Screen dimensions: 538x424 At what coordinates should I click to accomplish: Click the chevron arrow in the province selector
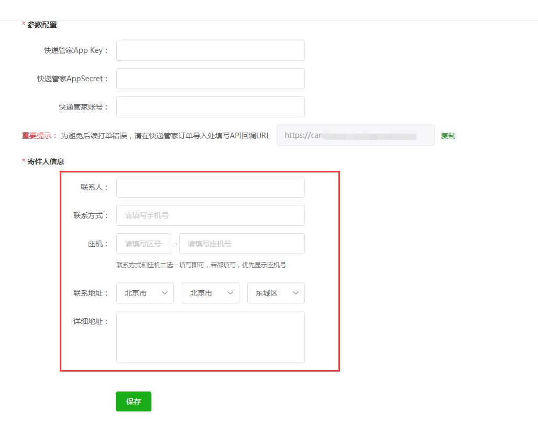(x=164, y=293)
